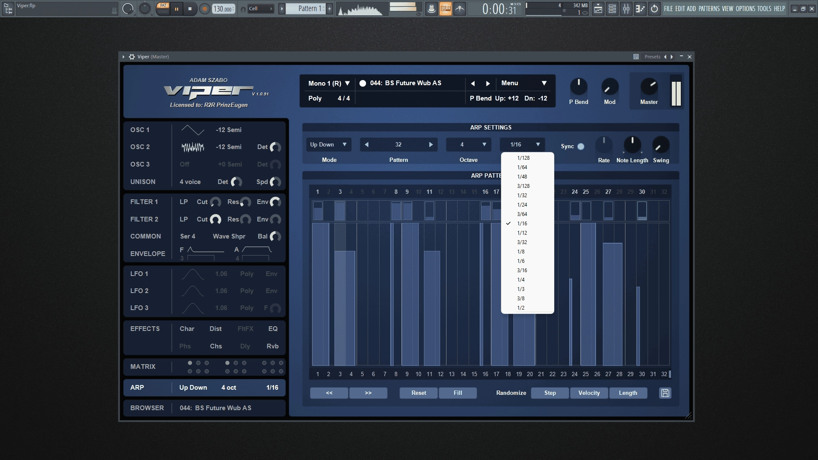The image size is (818, 460).
Task: Choose 3/16 from the rate list
Action: pyautogui.click(x=527, y=270)
